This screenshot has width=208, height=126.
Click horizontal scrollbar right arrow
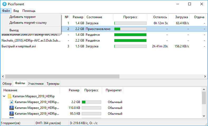point(205,76)
